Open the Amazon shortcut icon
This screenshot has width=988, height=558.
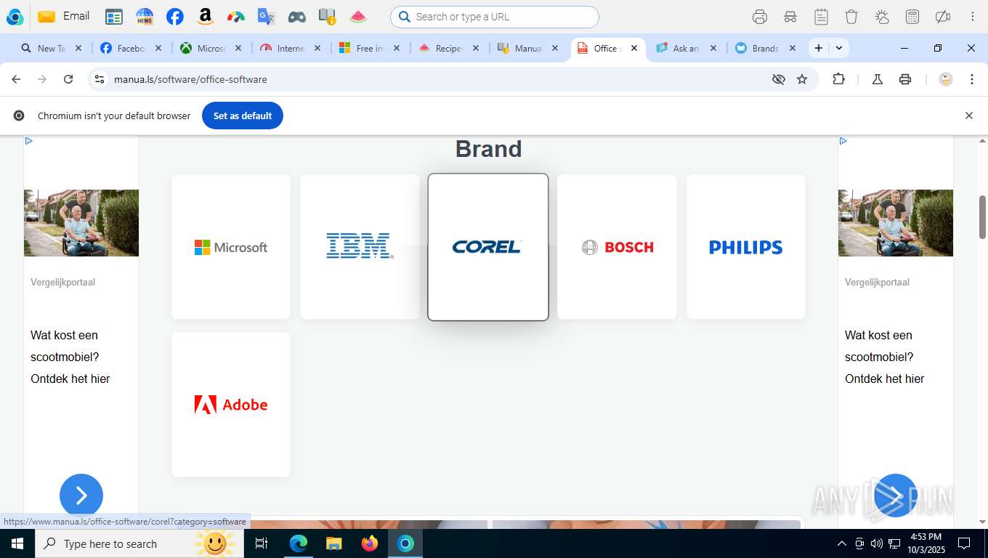tap(206, 17)
